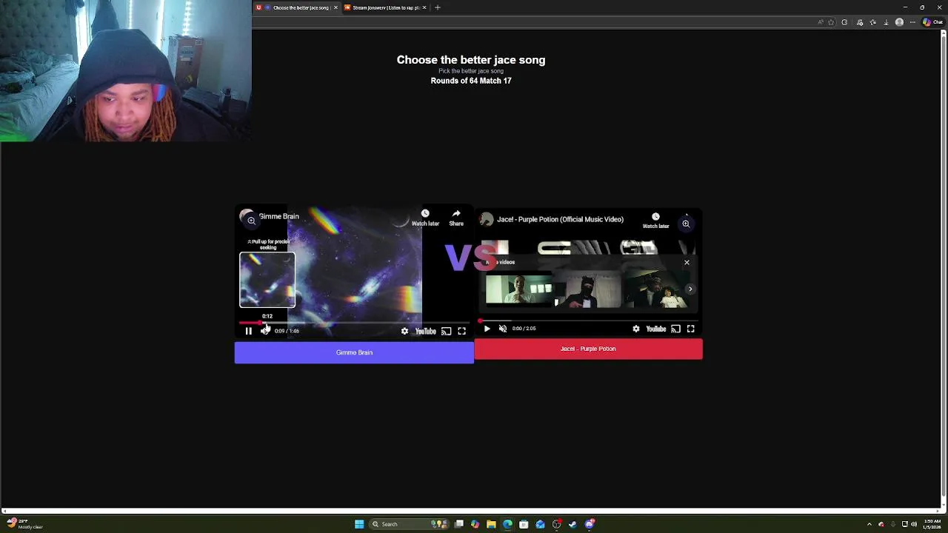948x533 pixels.
Task: Open browser profile avatar
Action: click(x=899, y=22)
